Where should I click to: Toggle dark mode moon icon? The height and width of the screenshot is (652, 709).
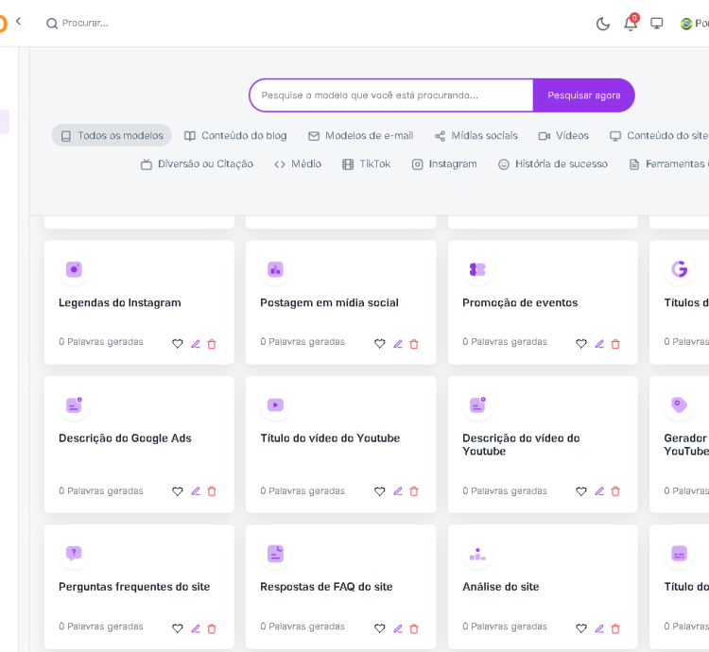tap(603, 24)
